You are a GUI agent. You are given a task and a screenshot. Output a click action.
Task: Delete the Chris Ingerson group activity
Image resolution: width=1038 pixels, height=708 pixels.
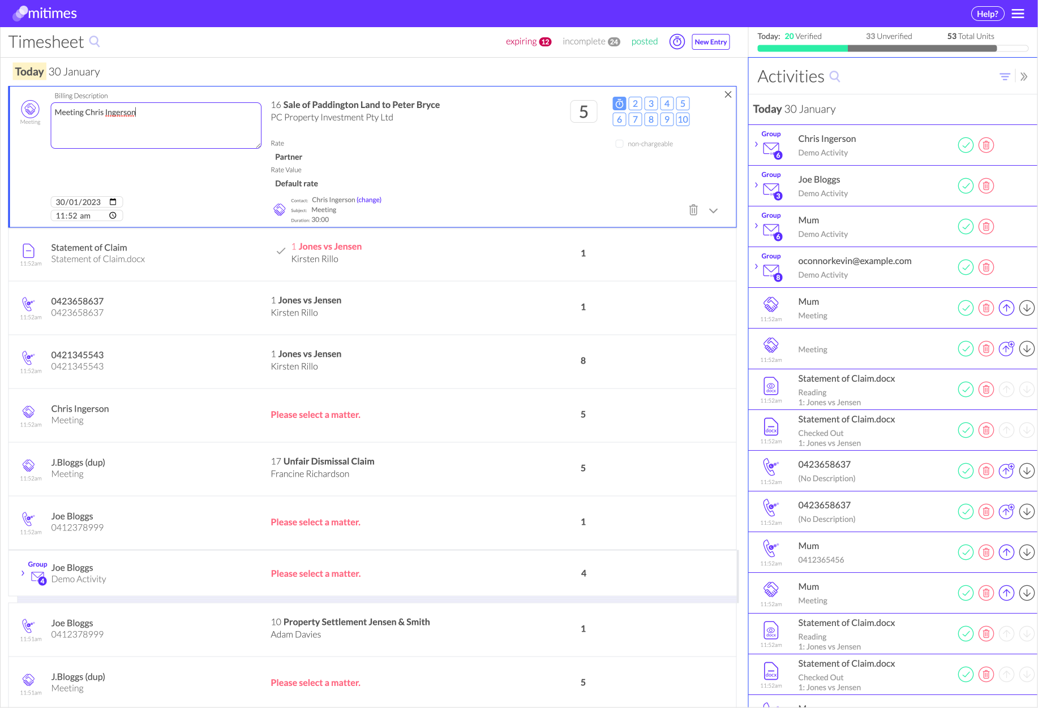[x=986, y=145]
